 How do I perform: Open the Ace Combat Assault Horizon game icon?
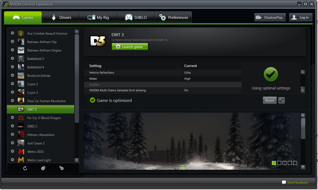(x=21, y=33)
